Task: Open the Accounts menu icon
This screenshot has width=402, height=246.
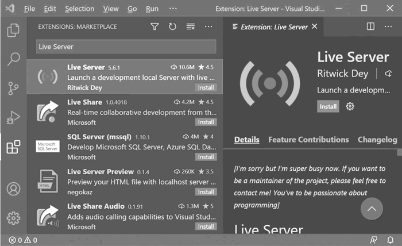Action: click(13, 189)
